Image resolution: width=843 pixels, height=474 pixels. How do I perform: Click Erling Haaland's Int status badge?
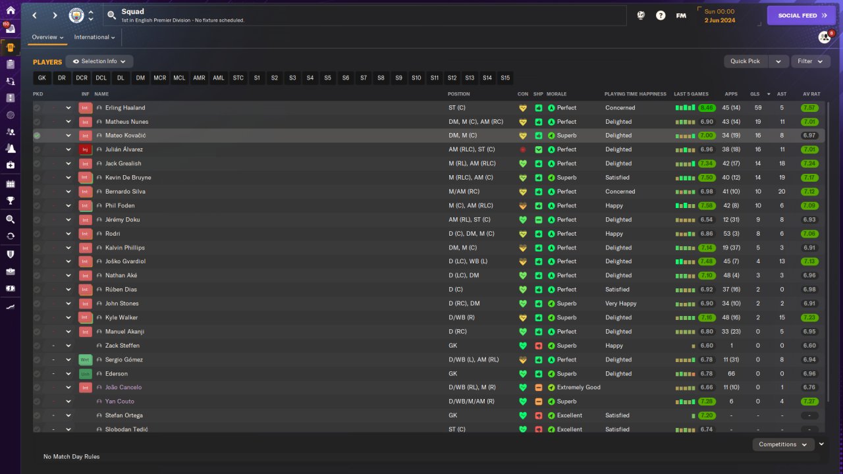(85, 107)
